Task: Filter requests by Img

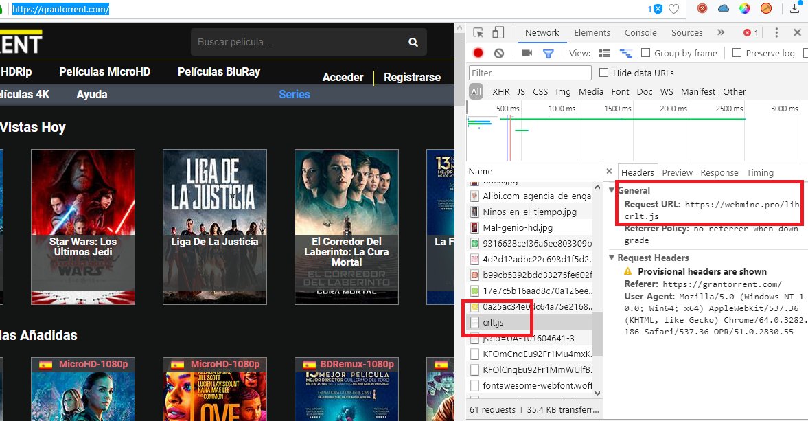Action: point(563,91)
